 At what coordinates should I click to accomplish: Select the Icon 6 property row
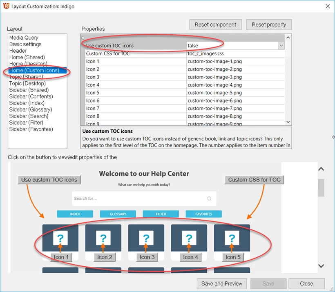pyautogui.click(x=185, y=100)
